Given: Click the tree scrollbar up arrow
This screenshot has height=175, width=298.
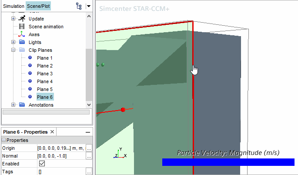Looking at the screenshot, I should pos(89,16).
